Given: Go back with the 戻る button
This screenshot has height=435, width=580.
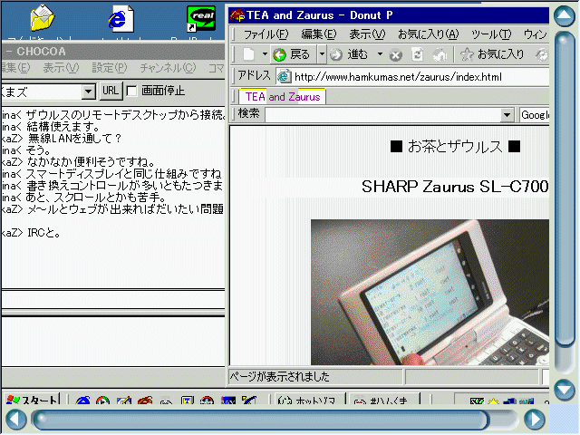Looking at the screenshot, I should [x=294, y=54].
